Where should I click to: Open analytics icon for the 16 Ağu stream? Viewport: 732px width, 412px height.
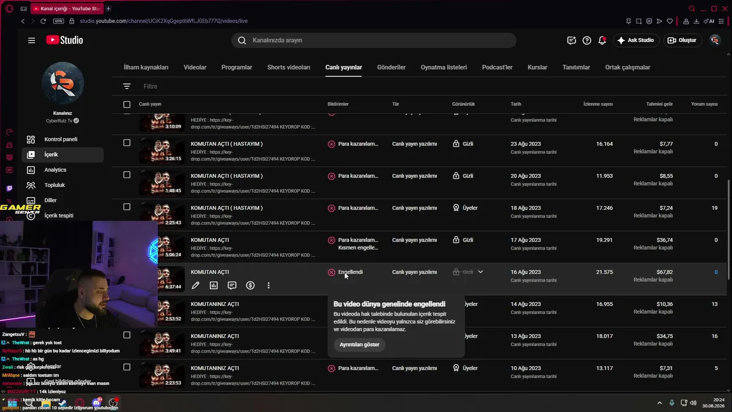214,285
